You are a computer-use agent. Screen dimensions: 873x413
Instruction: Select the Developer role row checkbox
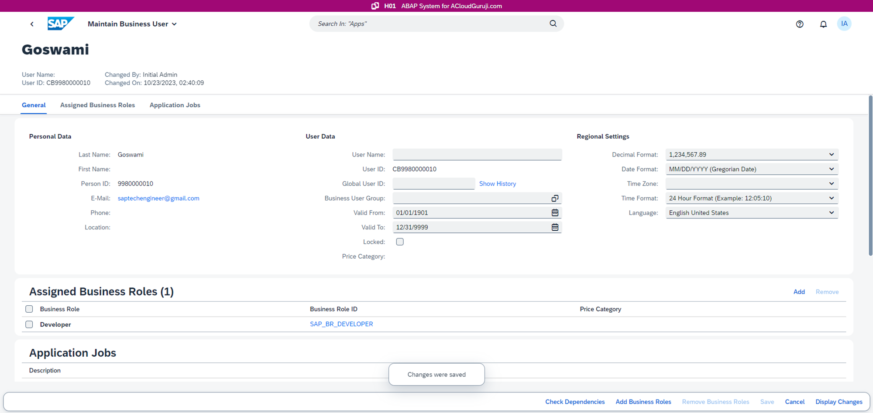[29, 324]
